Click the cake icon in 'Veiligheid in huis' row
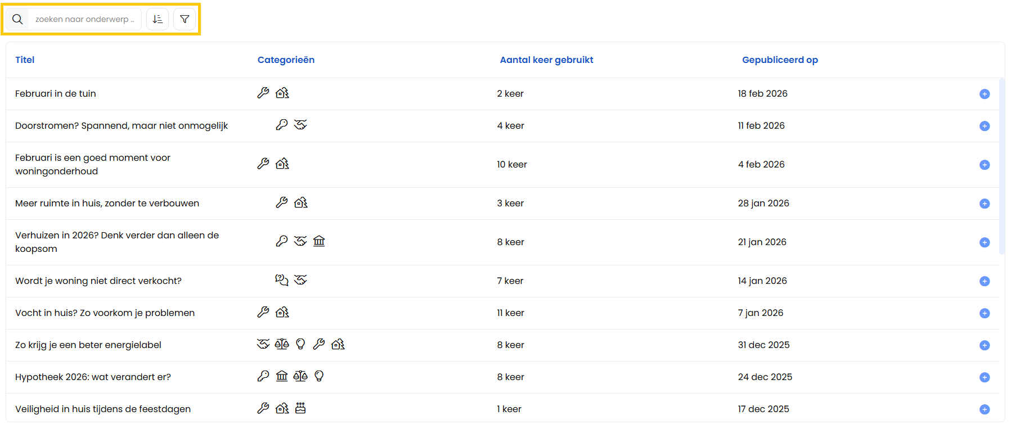 pos(300,408)
